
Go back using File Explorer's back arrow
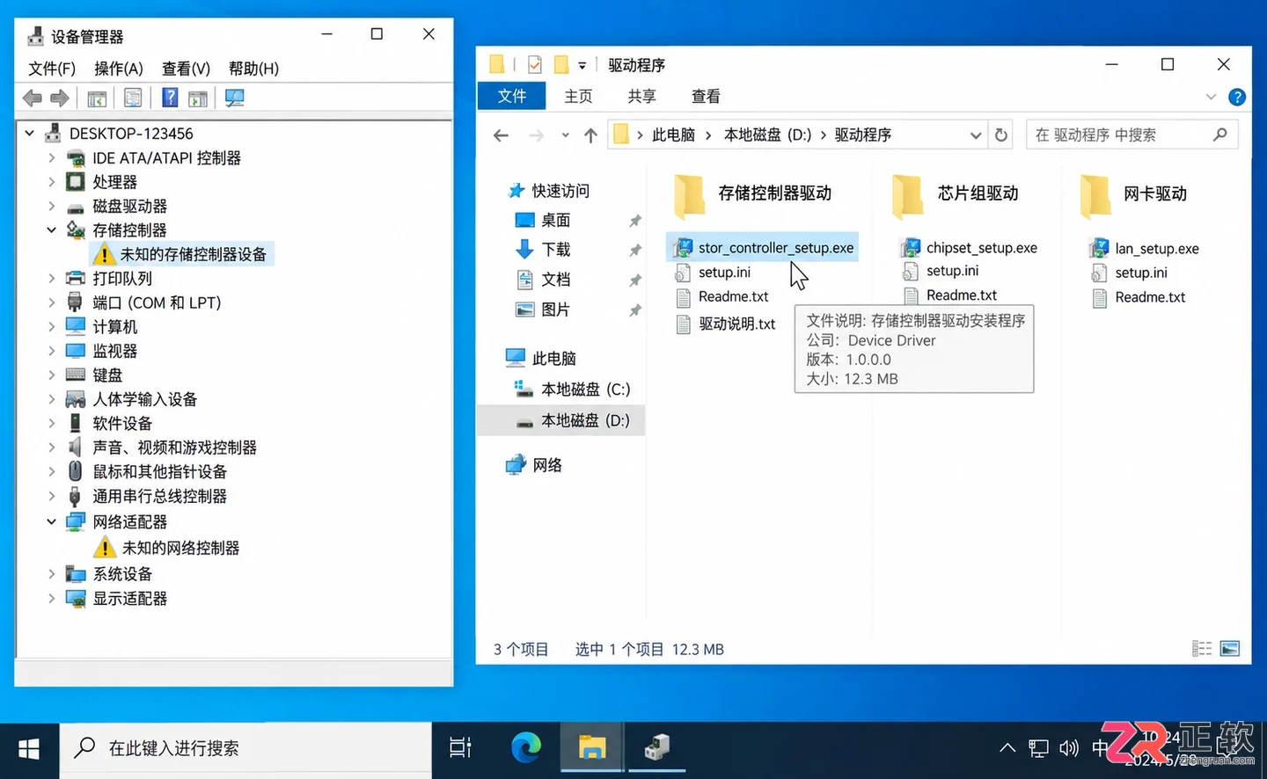pos(501,135)
